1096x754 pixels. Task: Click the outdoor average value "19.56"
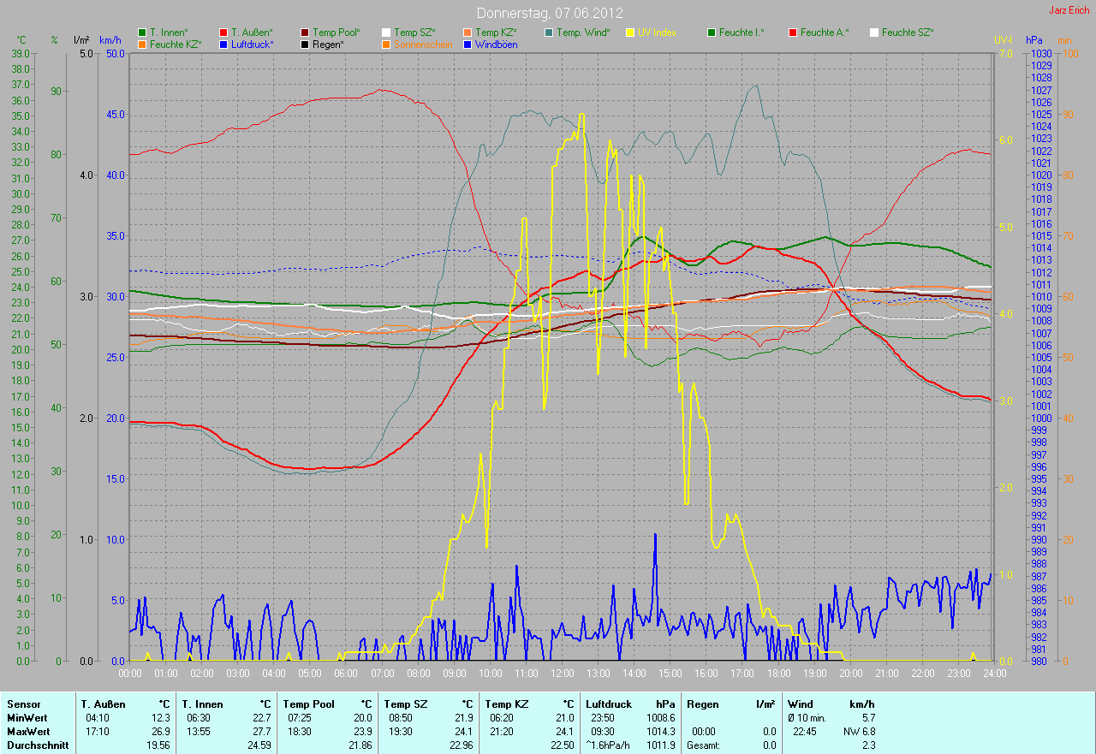(158, 745)
